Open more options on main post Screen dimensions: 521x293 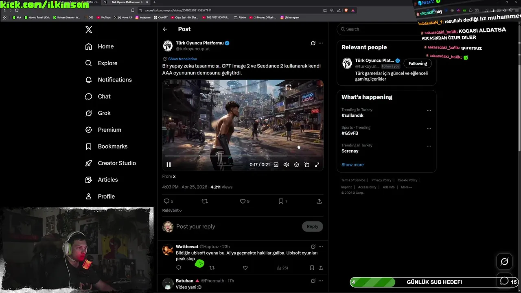pyautogui.click(x=321, y=43)
